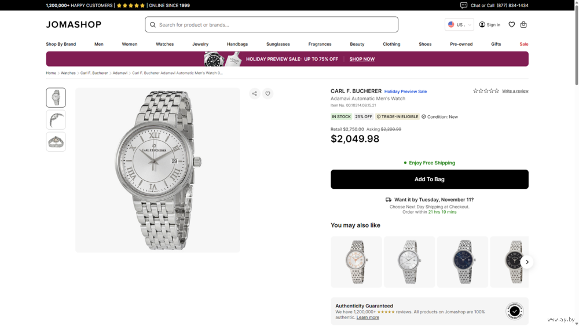
Task: Click the Add To Bag button
Action: [429, 180]
